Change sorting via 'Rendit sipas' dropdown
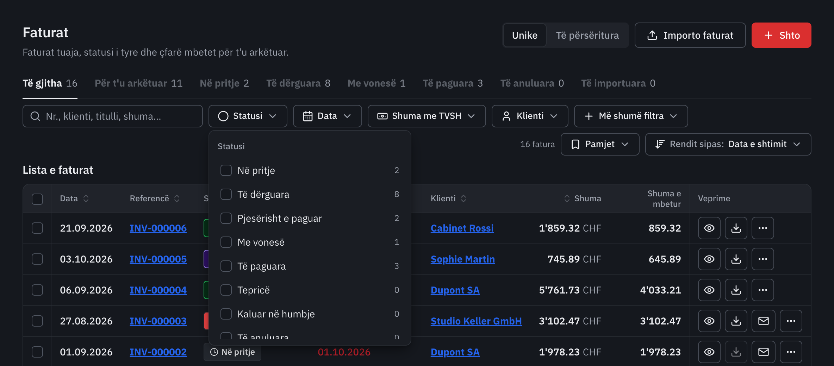Screen dimensions: 834x366 pyautogui.click(x=728, y=144)
